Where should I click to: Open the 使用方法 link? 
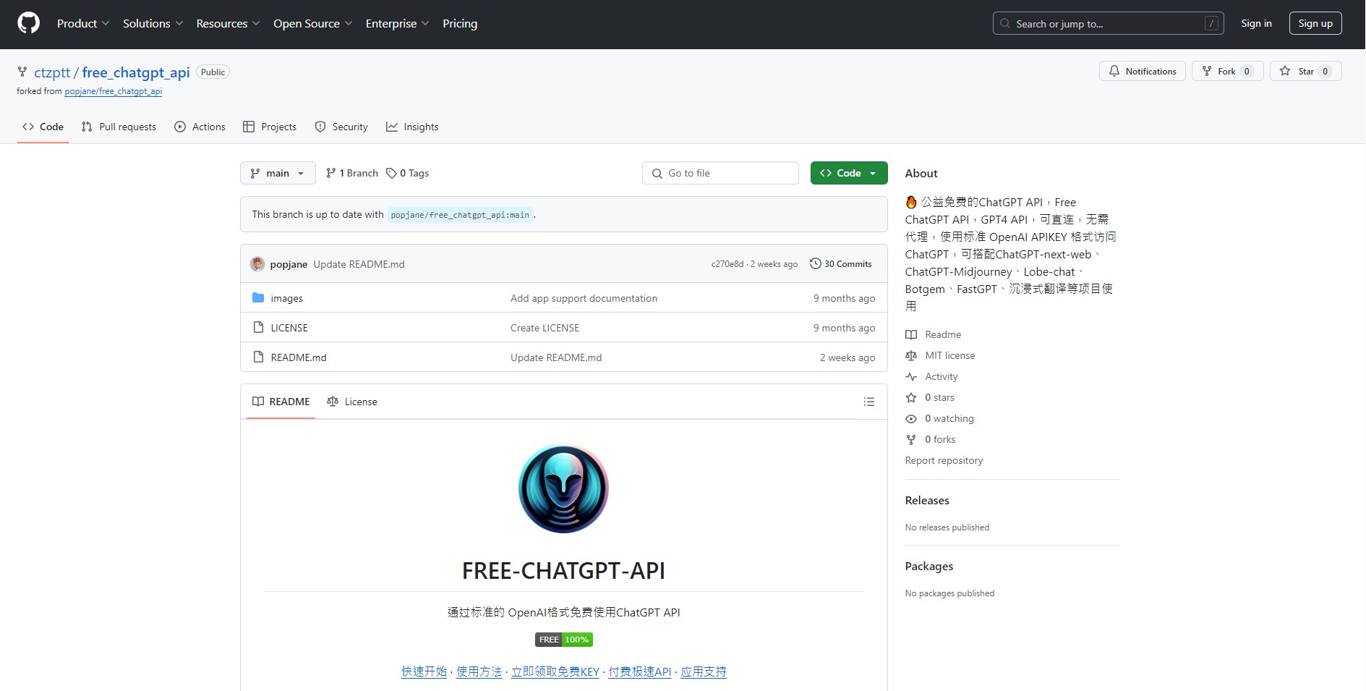tap(479, 671)
